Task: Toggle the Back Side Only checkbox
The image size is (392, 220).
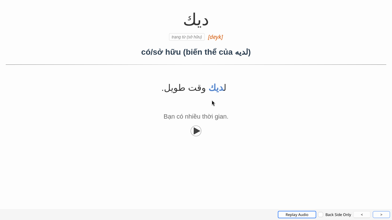Action: [321, 215]
